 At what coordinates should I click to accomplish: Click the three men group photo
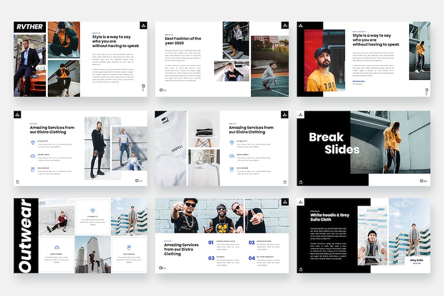pos(222,216)
